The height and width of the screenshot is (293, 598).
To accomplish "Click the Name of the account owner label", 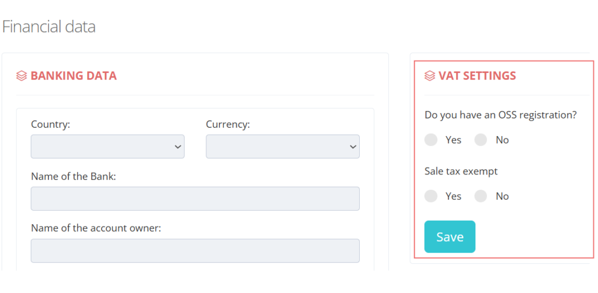I will pos(96,228).
